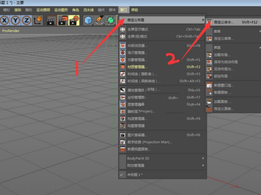
Task: Click the picture viewer icon in menu
Action: coord(123,135)
